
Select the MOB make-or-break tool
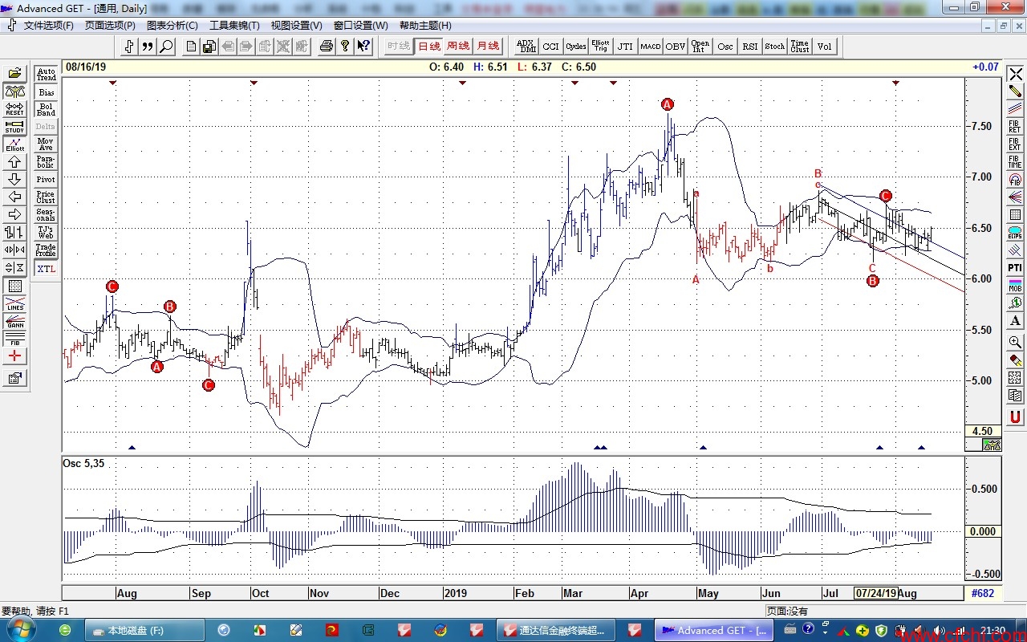(x=1016, y=286)
